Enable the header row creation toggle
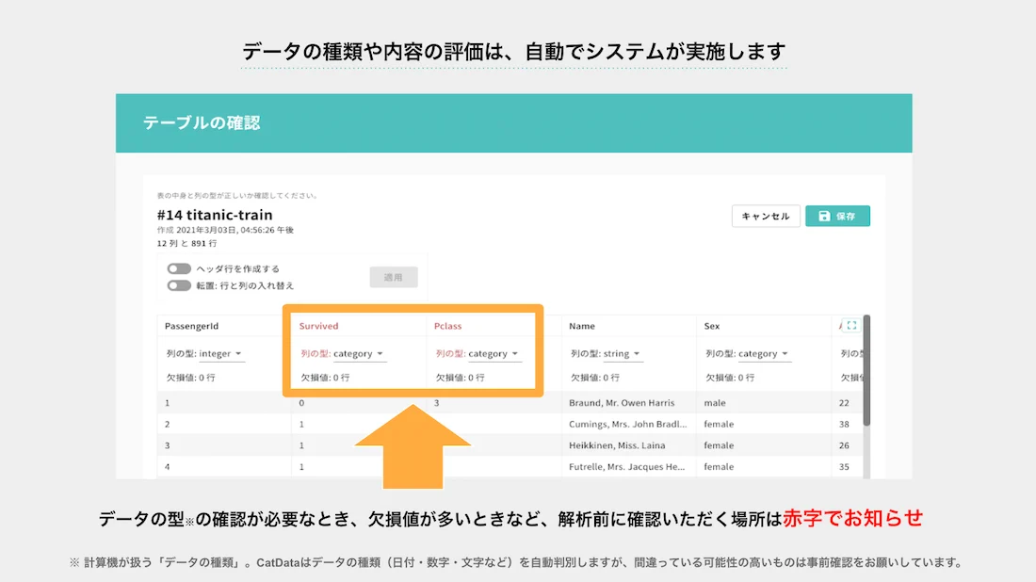Screen dimensions: 1036x582 [179, 269]
